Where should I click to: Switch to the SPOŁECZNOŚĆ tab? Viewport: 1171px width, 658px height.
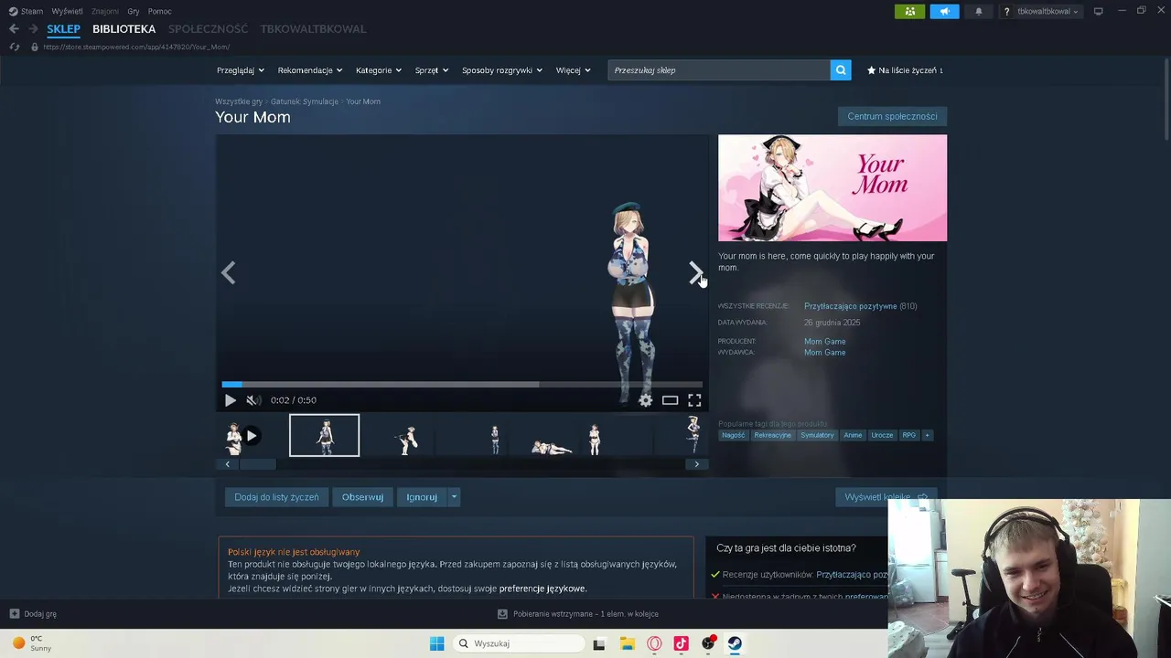pos(208,29)
